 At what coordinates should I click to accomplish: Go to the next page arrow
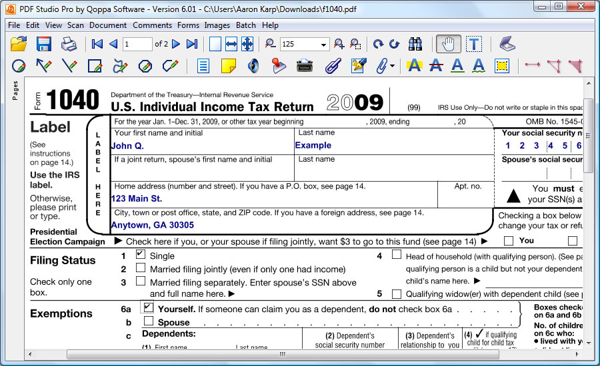coord(176,45)
